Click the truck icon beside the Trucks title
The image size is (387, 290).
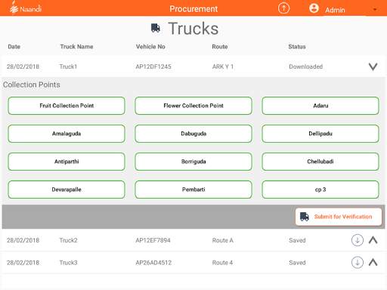pos(156,28)
